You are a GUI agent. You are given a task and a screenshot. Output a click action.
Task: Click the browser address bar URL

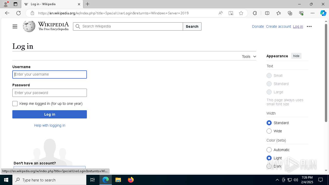click(113, 13)
